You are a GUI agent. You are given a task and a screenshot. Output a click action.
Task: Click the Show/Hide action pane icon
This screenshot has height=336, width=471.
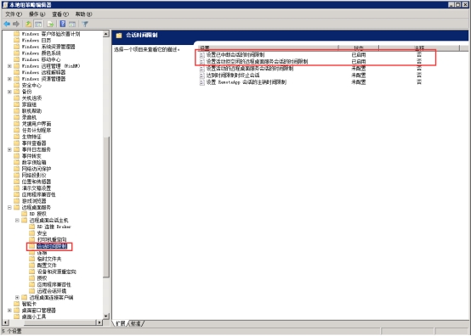point(72,24)
